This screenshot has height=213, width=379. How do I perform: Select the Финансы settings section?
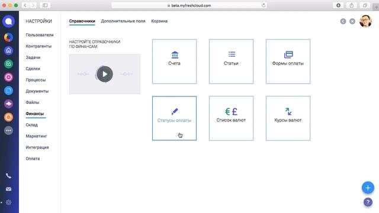34,114
